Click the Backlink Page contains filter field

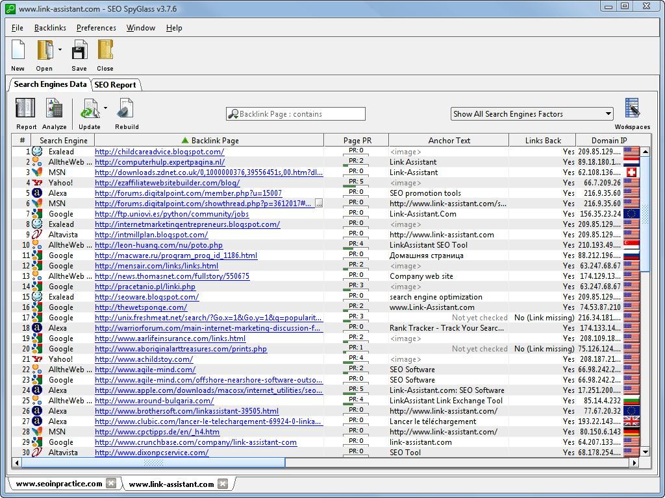coord(295,114)
